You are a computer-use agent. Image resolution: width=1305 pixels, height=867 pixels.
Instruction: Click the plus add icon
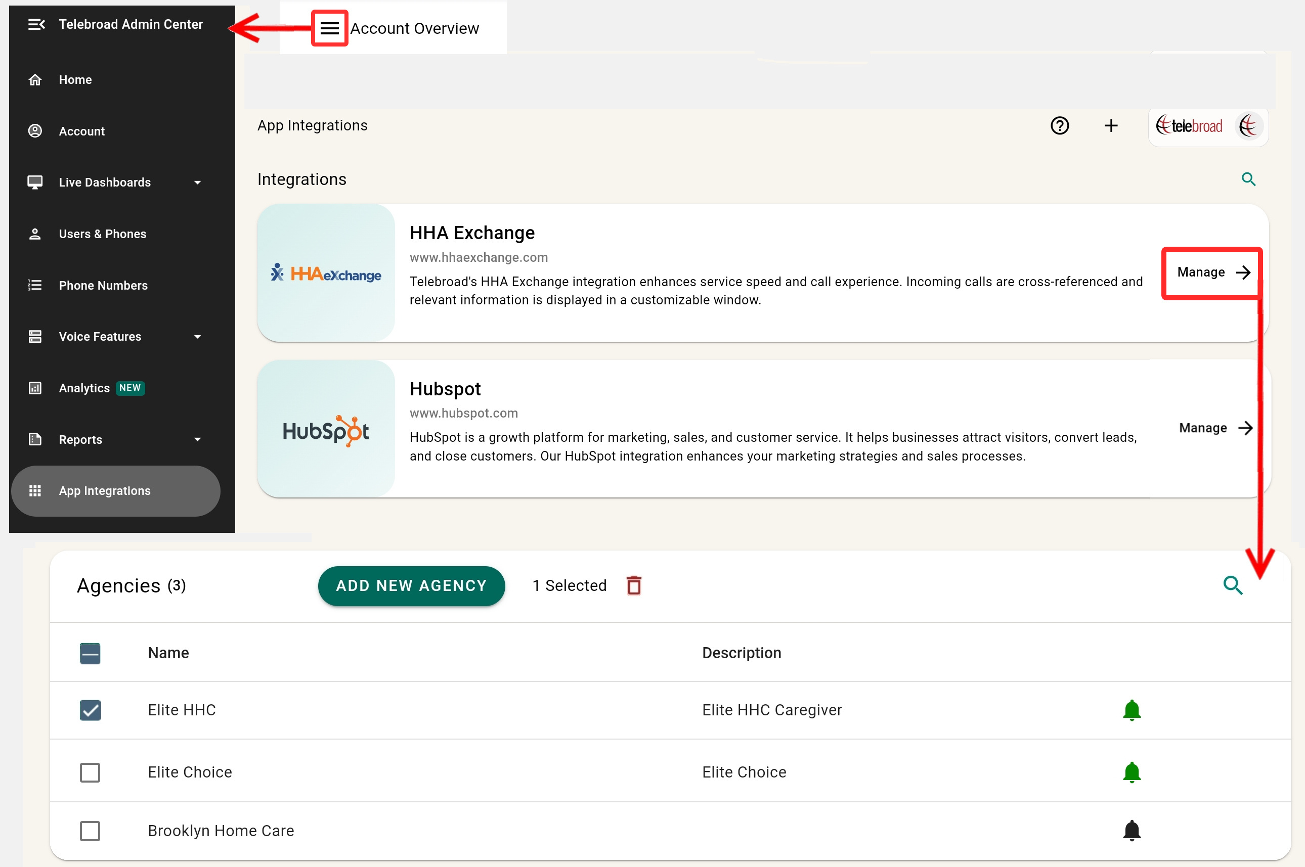1111,126
